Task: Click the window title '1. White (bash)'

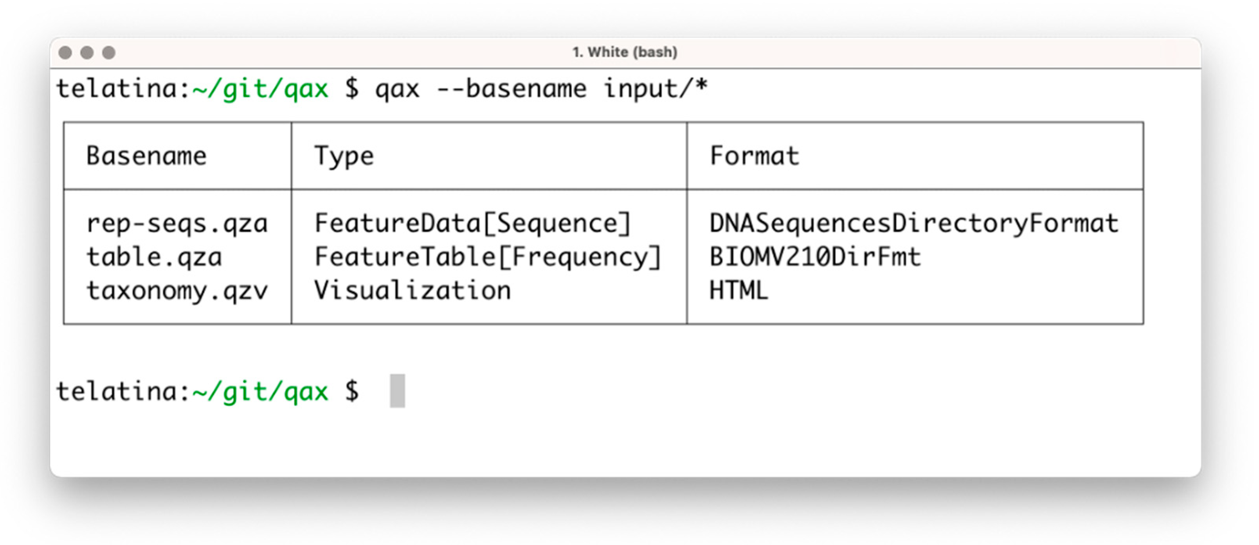Action: coord(625,52)
